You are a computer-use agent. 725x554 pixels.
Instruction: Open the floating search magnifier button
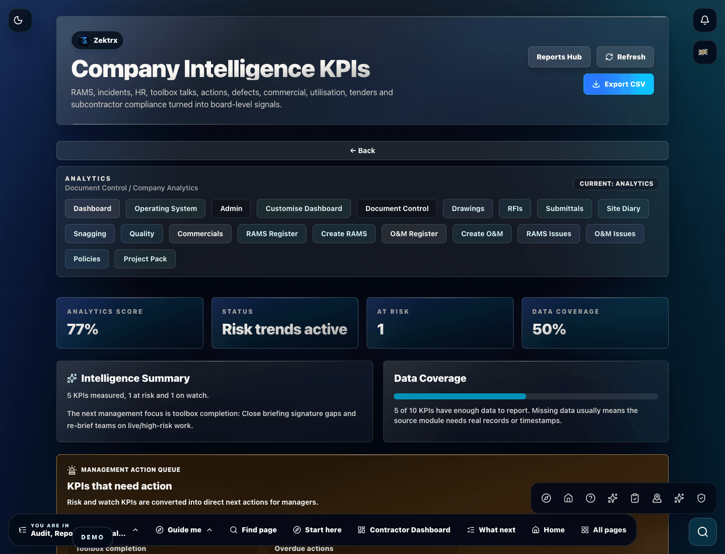(703, 532)
